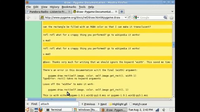The image size is (200, 112).
Task: Switch to the Windows [Ru... taskbar window
Action: pyautogui.click(x=86, y=110)
